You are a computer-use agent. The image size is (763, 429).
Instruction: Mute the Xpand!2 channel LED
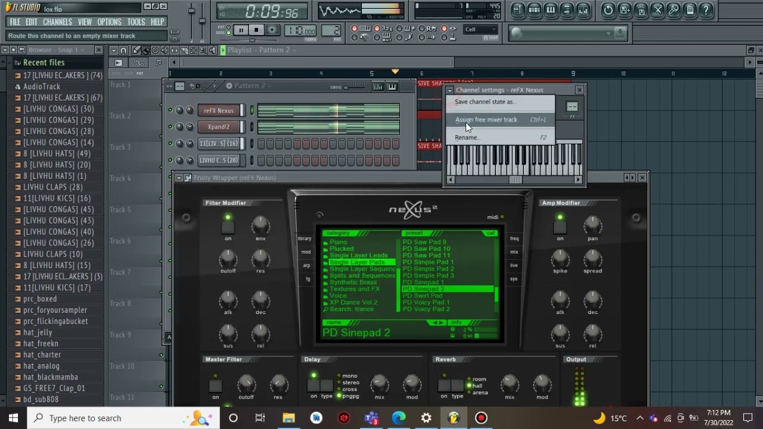point(170,126)
